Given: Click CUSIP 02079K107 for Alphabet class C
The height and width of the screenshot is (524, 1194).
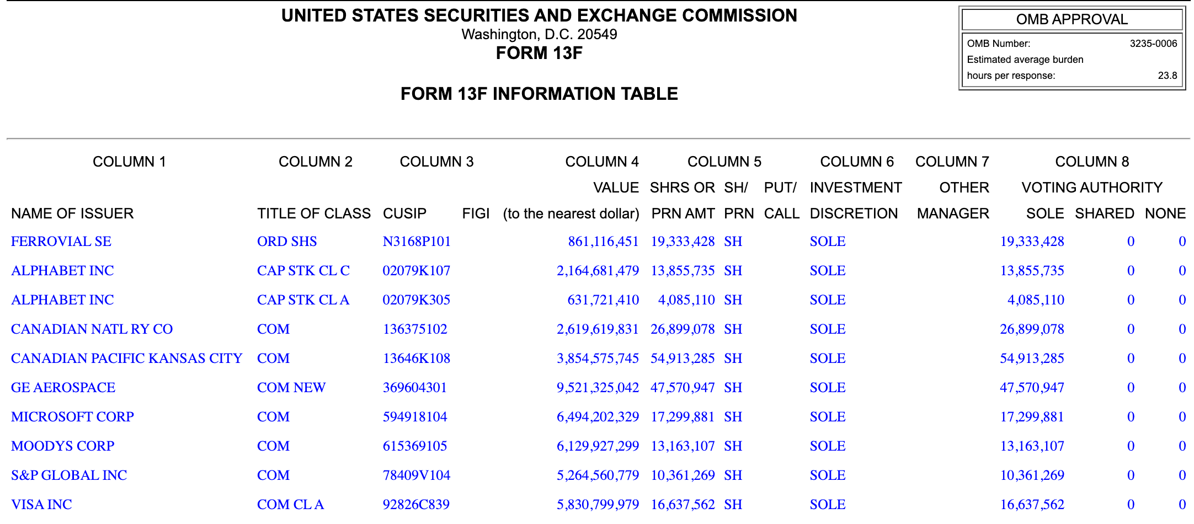Looking at the screenshot, I should coord(416,271).
